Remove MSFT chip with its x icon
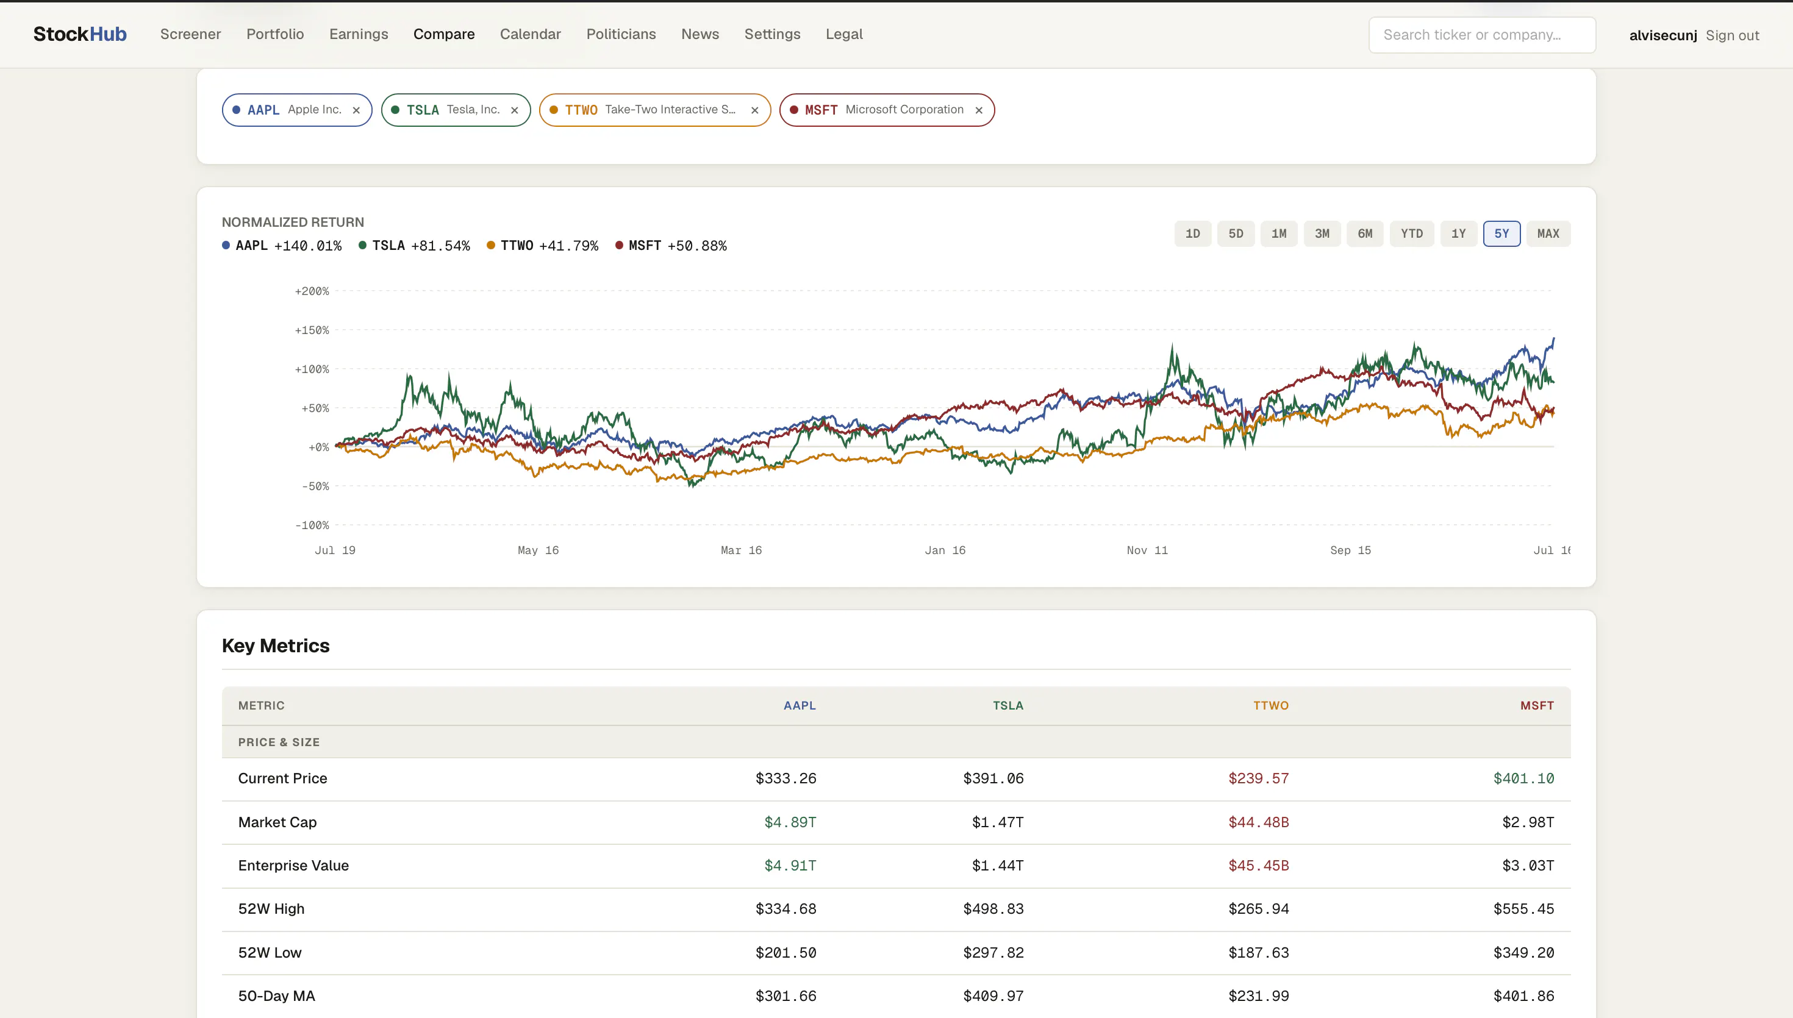The height and width of the screenshot is (1018, 1793). (979, 110)
